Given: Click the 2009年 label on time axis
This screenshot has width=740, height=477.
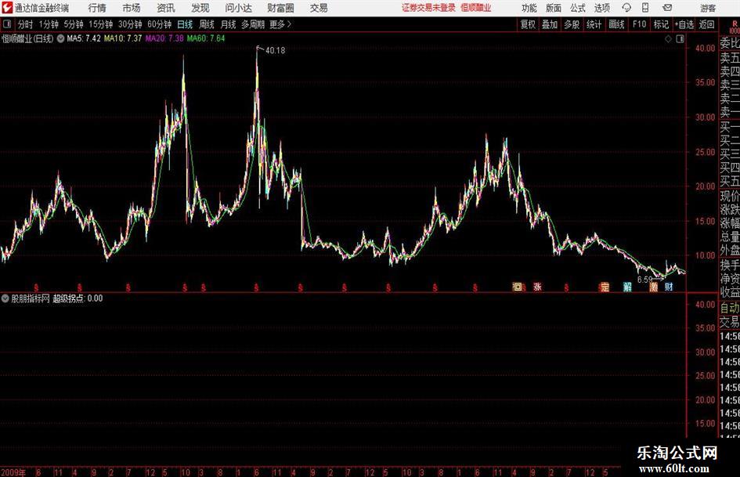Looking at the screenshot, I should point(13,472).
